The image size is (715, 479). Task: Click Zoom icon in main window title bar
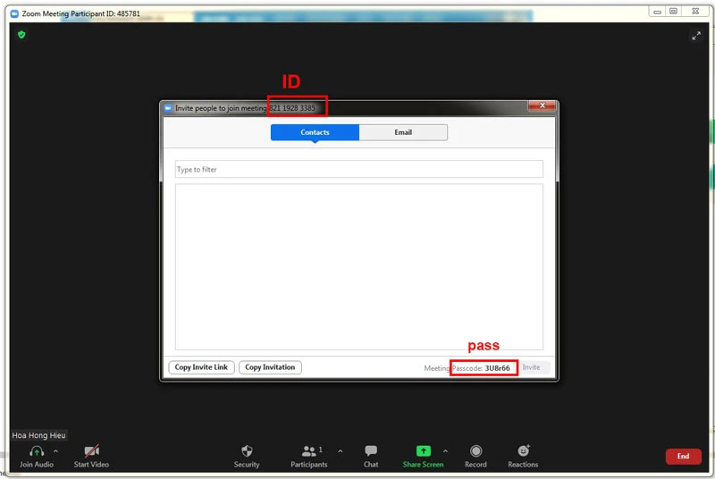click(14, 13)
